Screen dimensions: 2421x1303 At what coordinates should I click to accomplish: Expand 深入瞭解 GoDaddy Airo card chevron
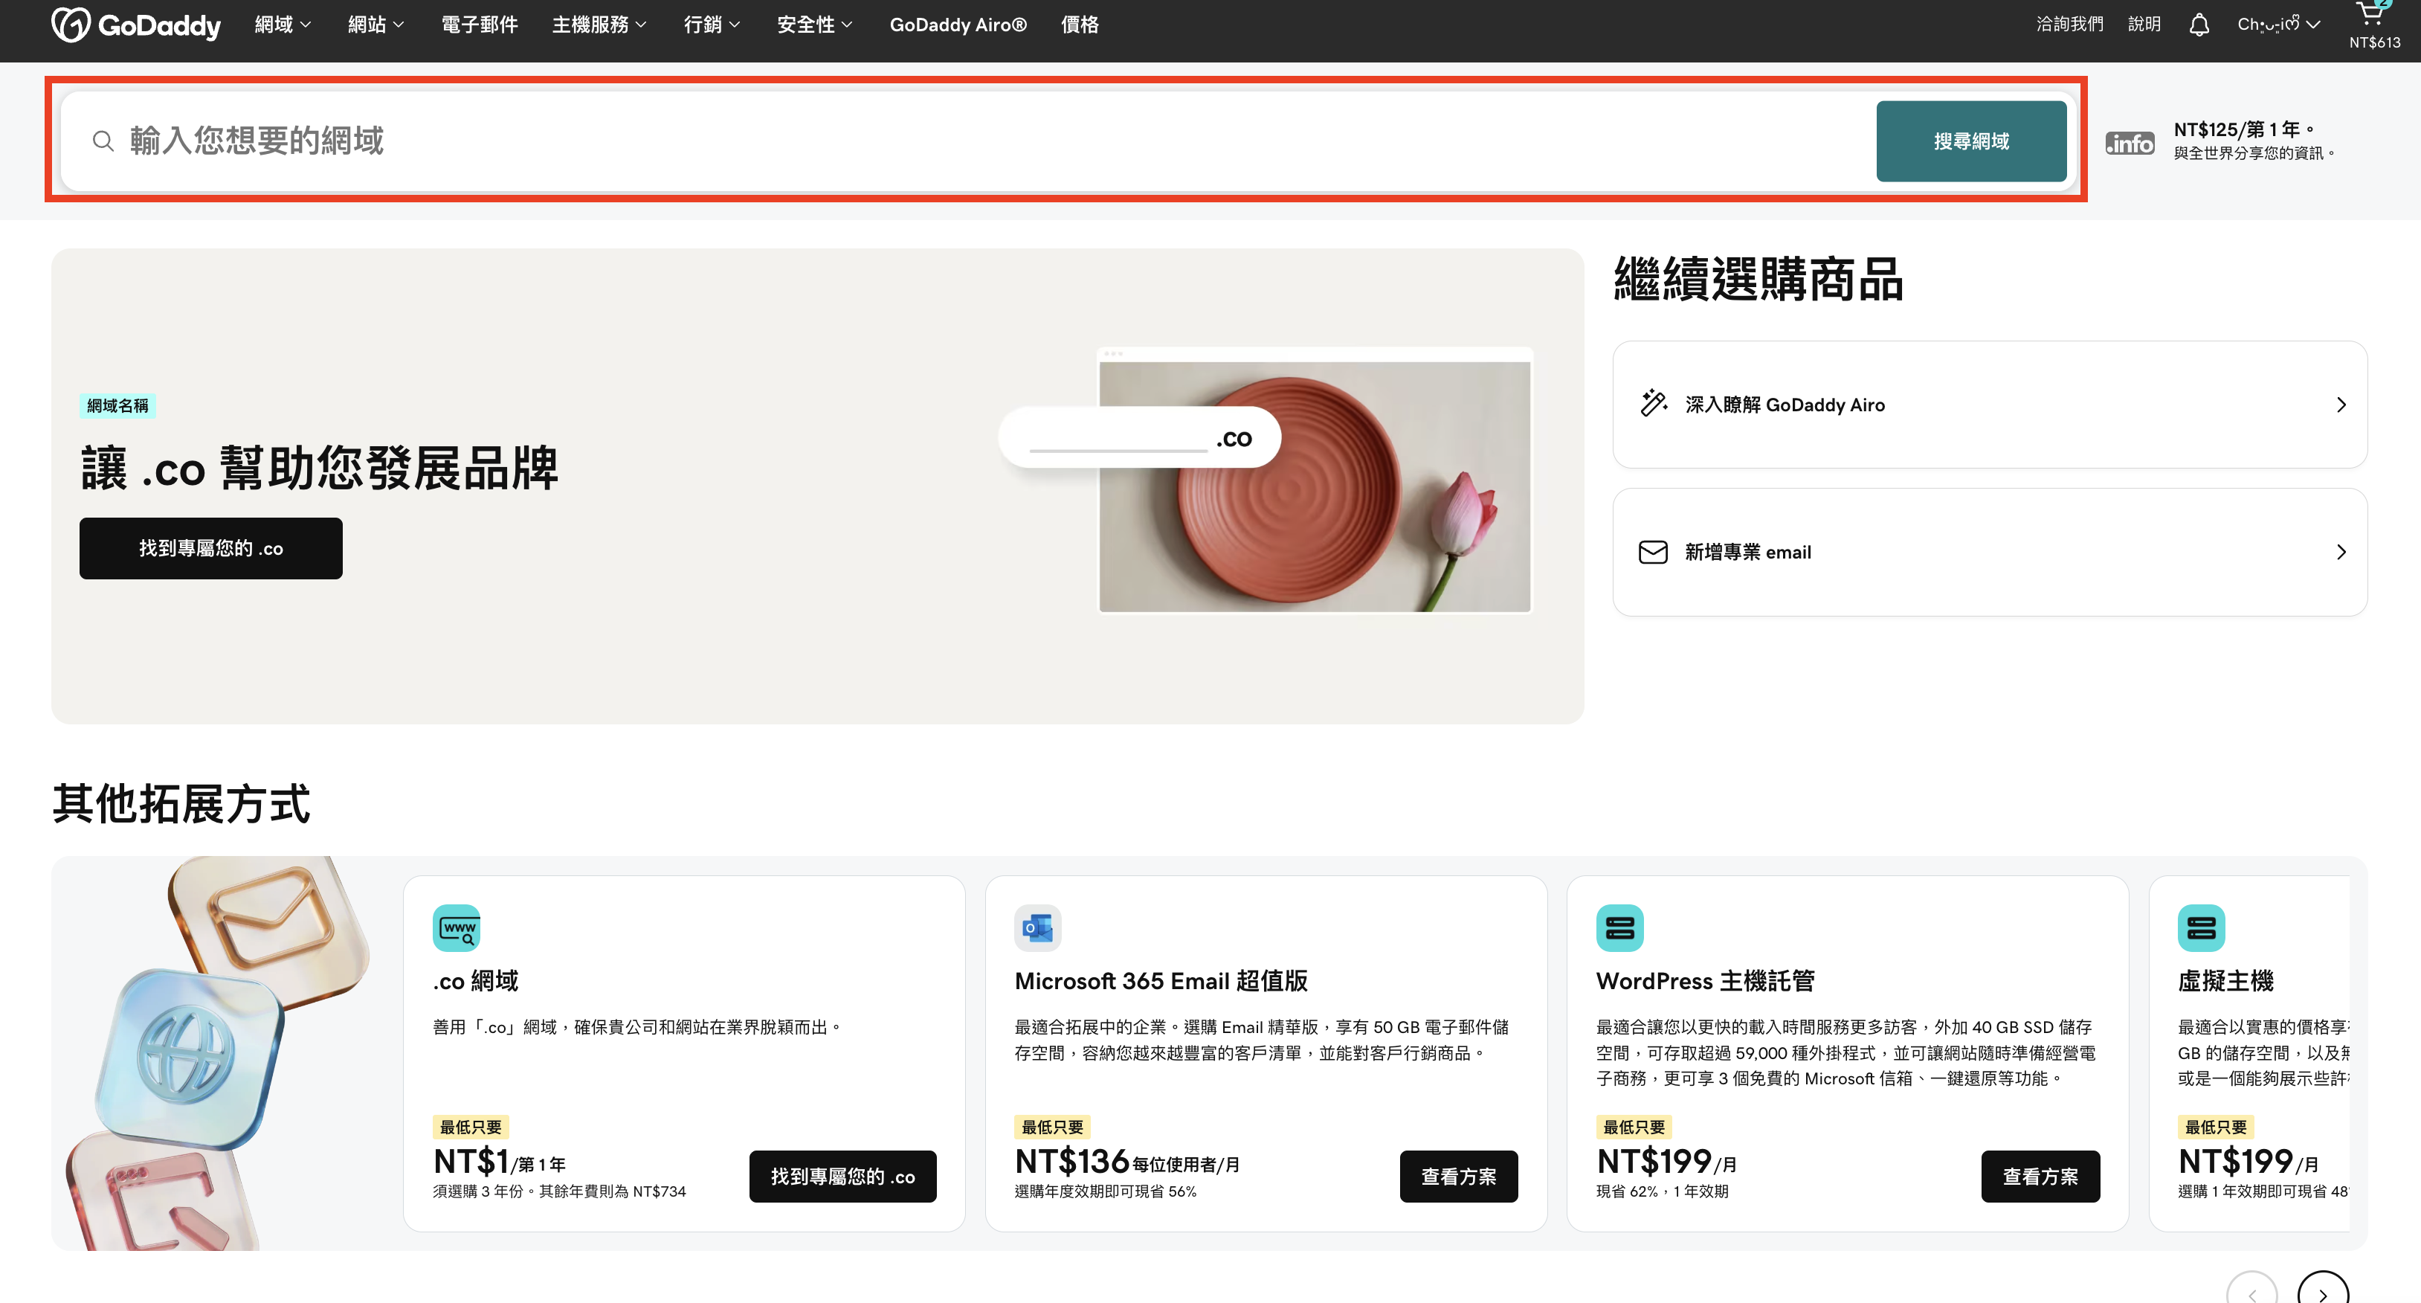point(2340,405)
